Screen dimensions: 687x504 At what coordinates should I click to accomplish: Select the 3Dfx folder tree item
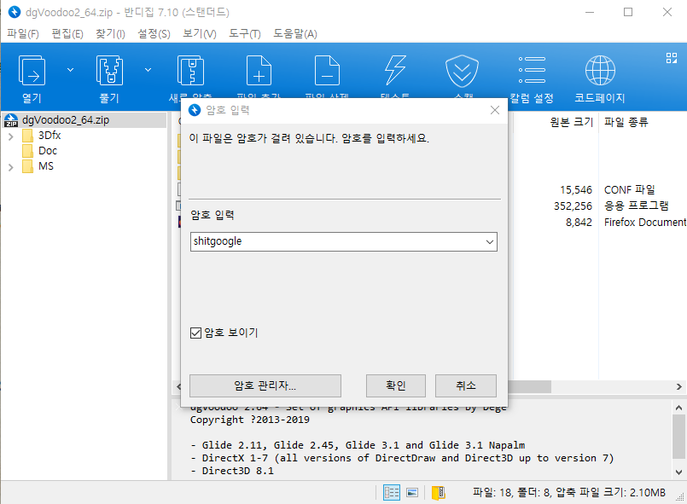[49, 136]
